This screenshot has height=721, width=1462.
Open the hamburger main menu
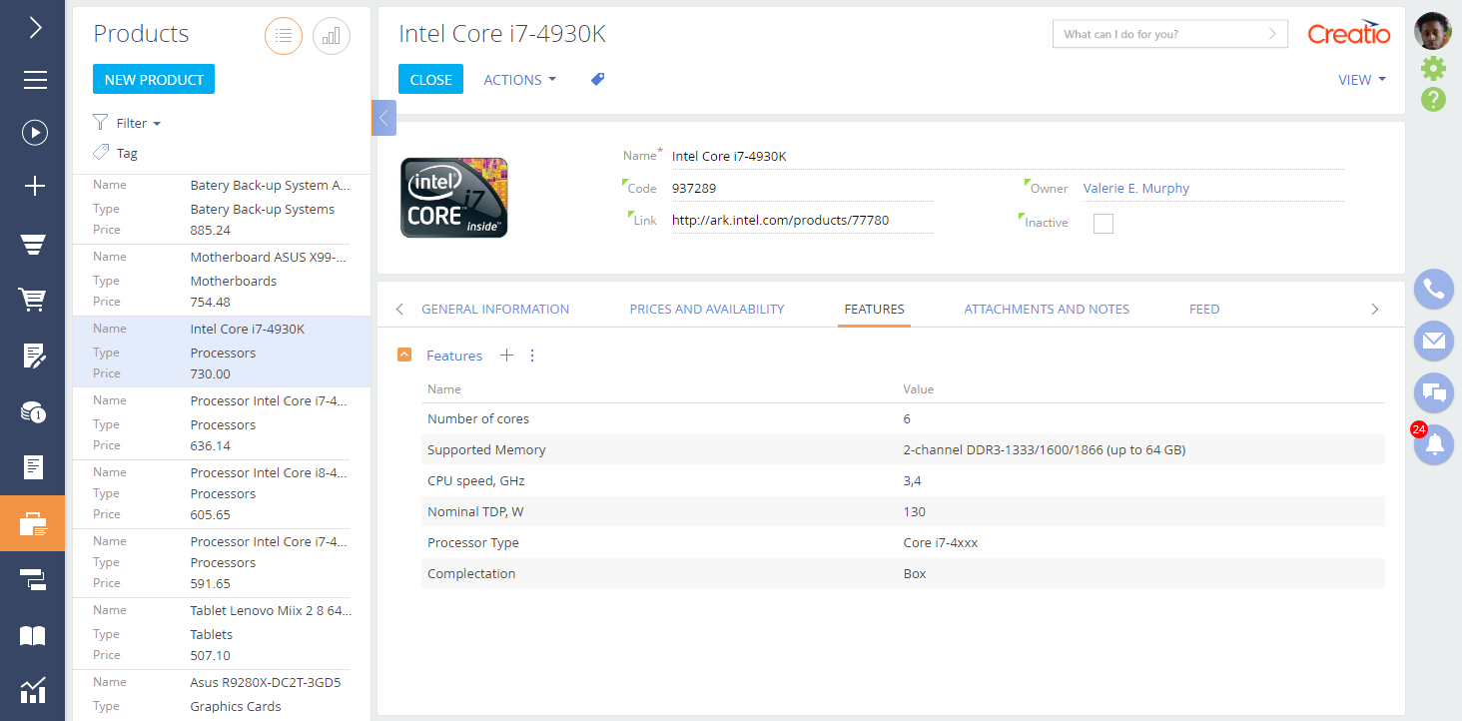tap(35, 80)
